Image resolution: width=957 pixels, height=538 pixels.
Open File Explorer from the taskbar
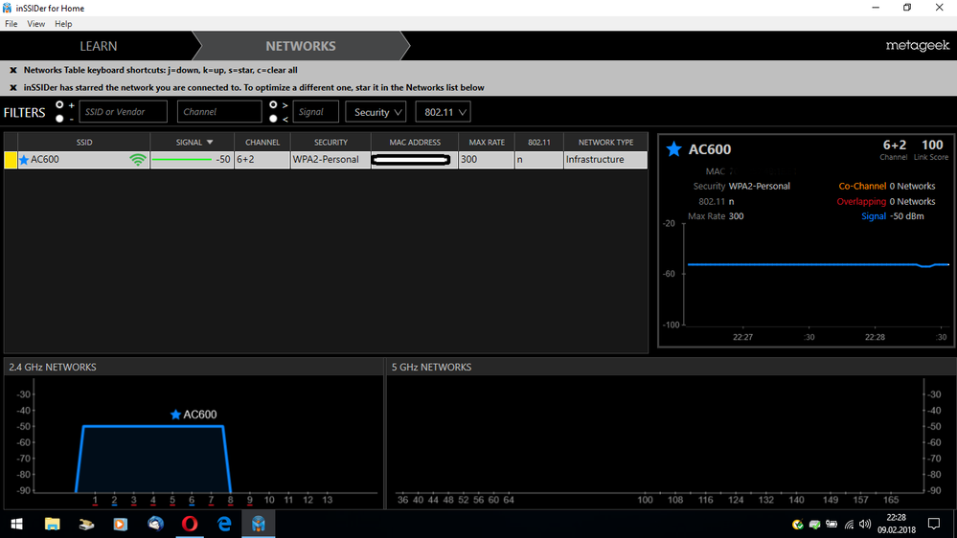pyautogui.click(x=52, y=524)
